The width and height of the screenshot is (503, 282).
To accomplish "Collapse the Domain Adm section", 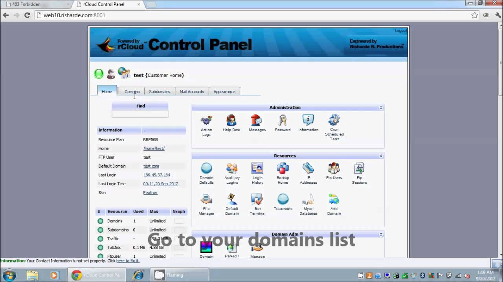I will pyautogui.click(x=381, y=234).
